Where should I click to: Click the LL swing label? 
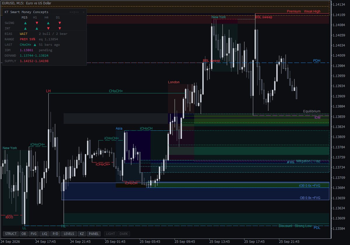coord(24,227)
